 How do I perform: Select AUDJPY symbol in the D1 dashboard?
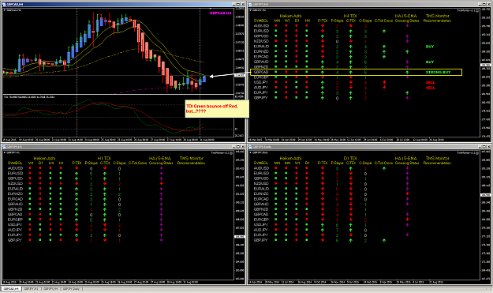tap(261, 230)
